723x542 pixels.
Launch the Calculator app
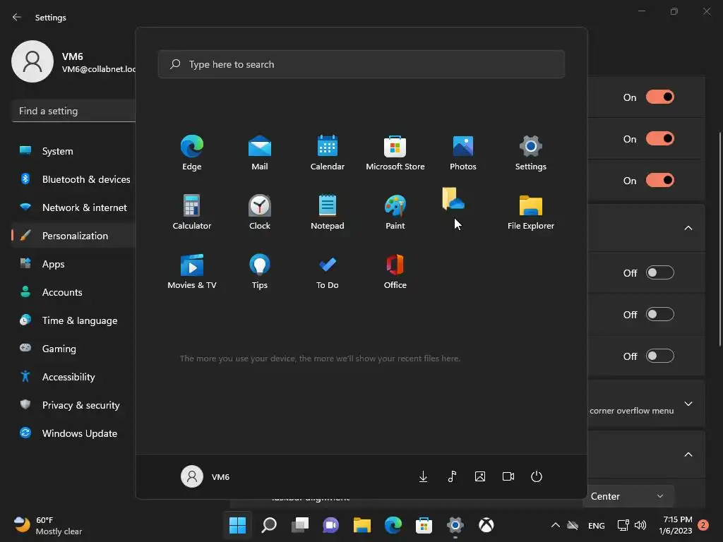[192, 212]
